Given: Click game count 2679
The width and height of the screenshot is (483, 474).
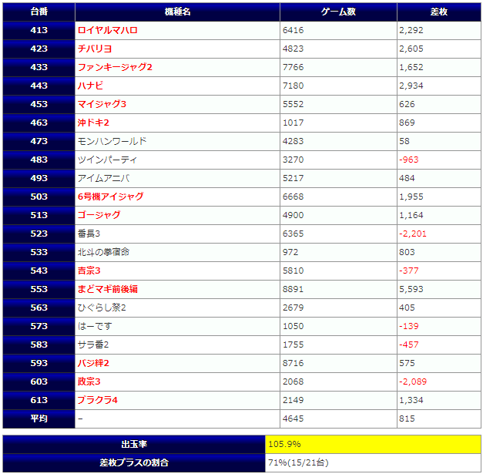Looking at the screenshot, I should point(293,308).
